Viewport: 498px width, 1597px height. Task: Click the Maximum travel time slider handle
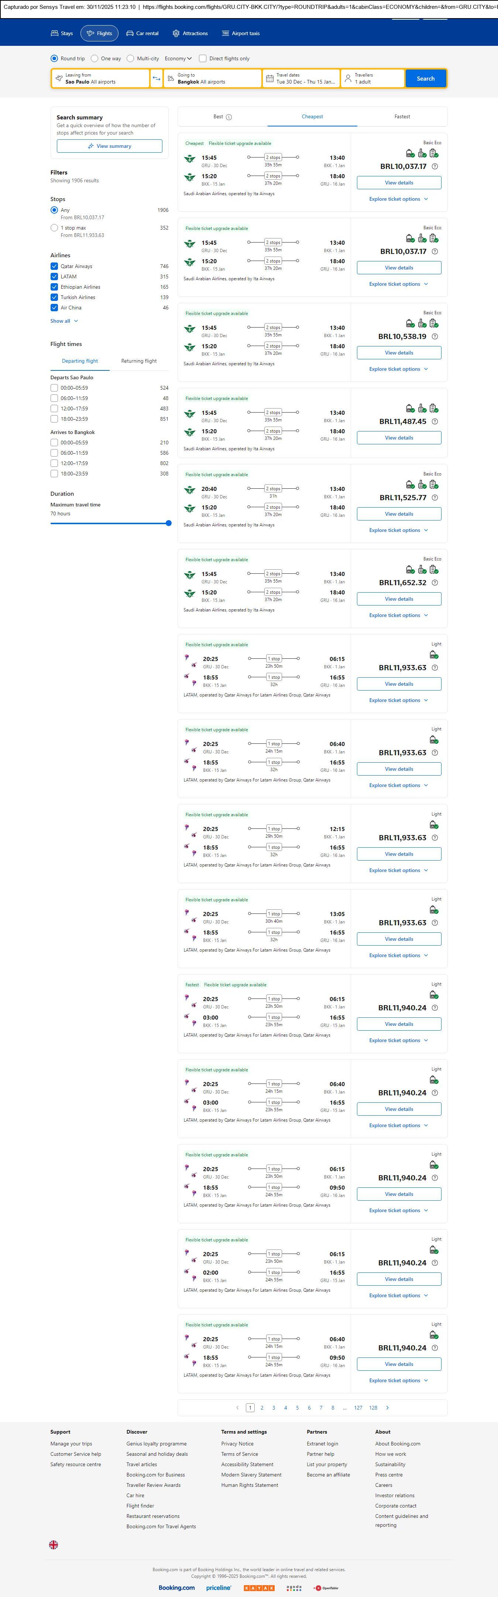tap(168, 523)
